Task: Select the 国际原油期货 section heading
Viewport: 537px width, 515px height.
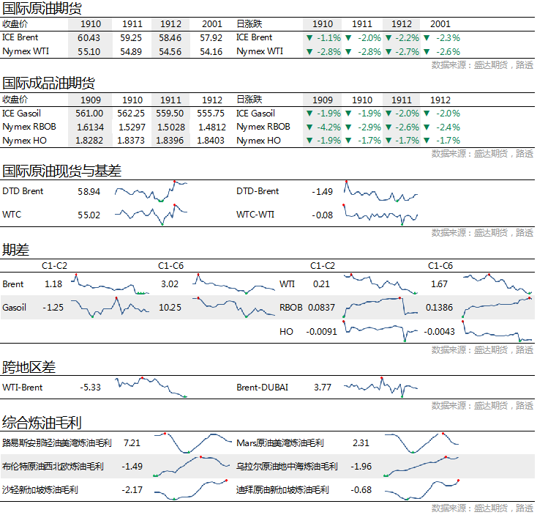Action: (42, 8)
